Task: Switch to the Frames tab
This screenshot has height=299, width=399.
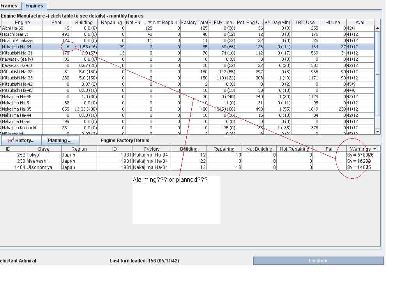Action: 10,5
